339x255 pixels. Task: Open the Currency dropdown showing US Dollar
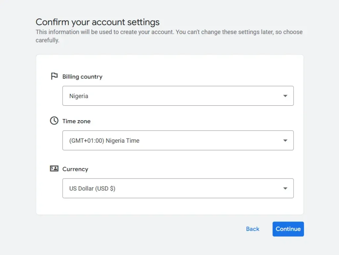coord(178,188)
